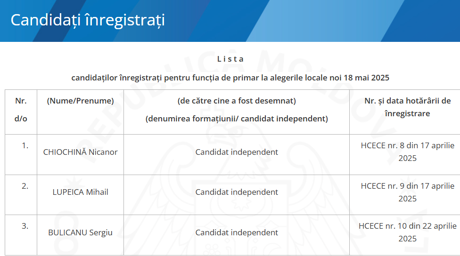Click the 'Candidați înregistrați' page heading

point(88,20)
